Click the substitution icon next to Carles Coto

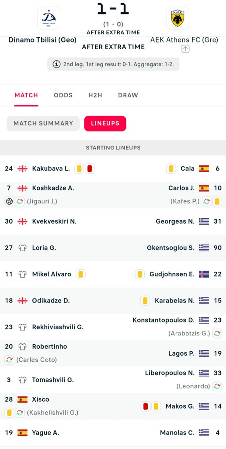(10, 360)
